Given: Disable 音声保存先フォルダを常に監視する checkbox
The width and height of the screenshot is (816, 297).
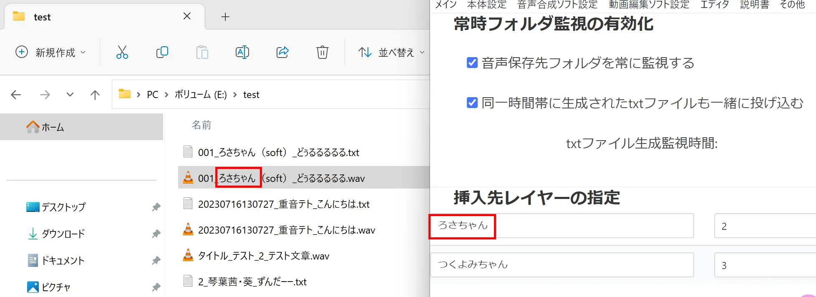Looking at the screenshot, I should (x=472, y=63).
